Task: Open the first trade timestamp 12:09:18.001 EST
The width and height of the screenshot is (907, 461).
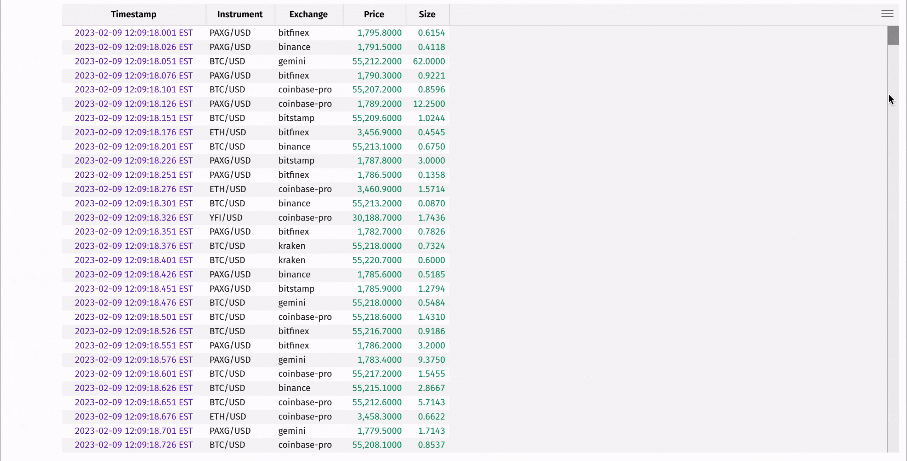Action: (133, 33)
